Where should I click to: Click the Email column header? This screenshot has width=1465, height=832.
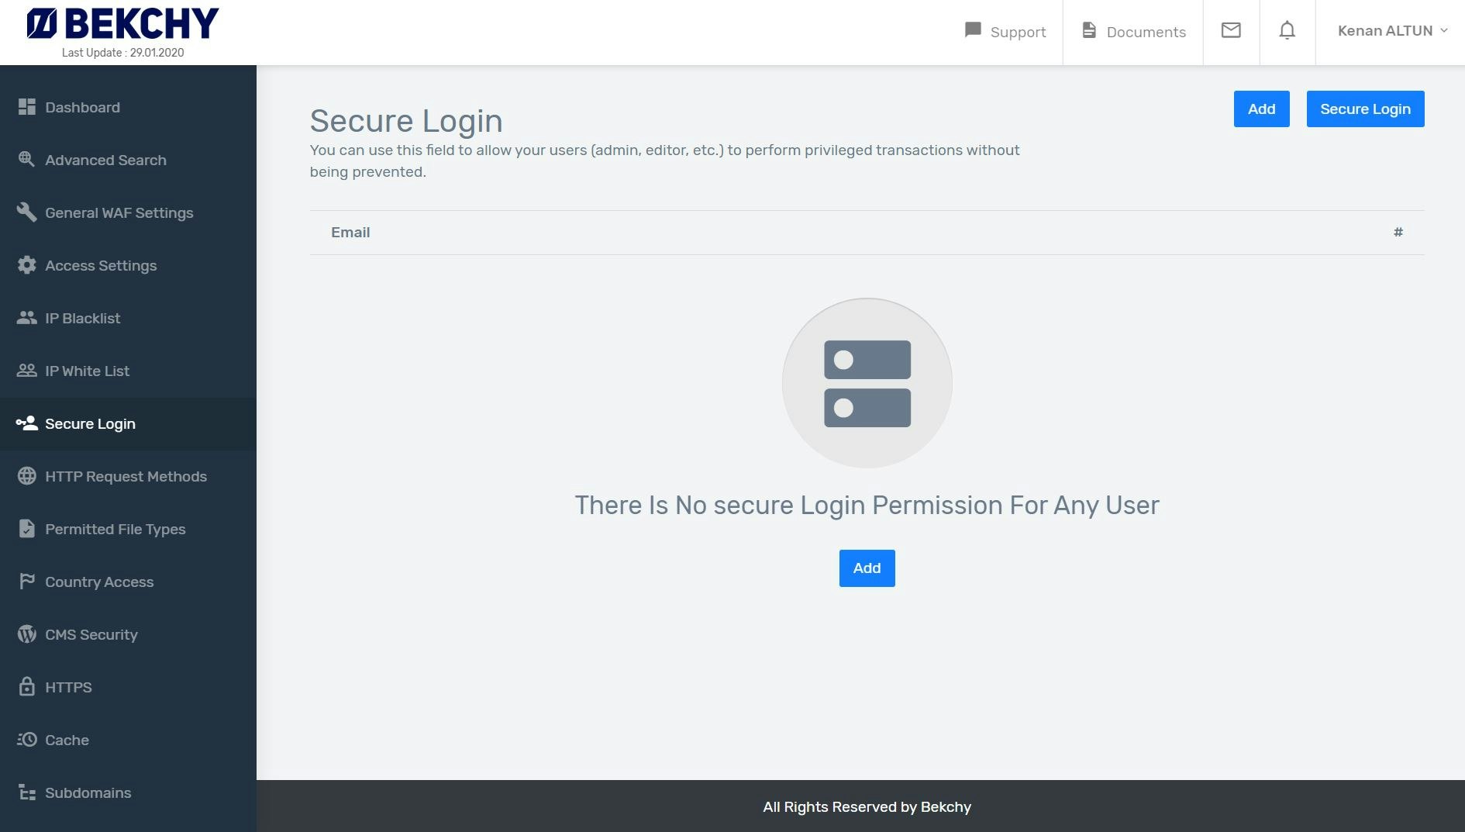(x=350, y=233)
